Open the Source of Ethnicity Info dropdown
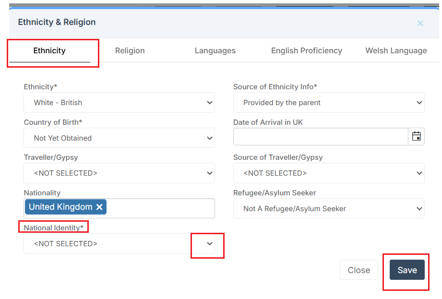The image size is (442, 299). (329, 103)
